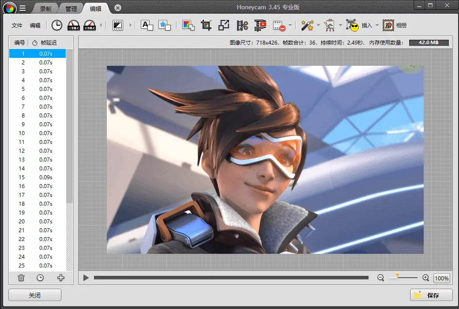Select frame 11 row
The height and width of the screenshot is (309, 459).
tap(38, 142)
